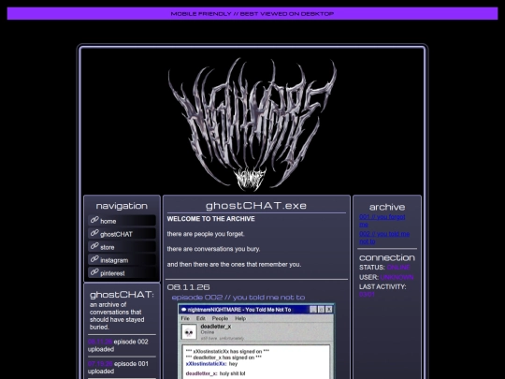Screen dimensions: 505x379
Task: Click the USER: UNKNOWN line
Action: [386, 277]
